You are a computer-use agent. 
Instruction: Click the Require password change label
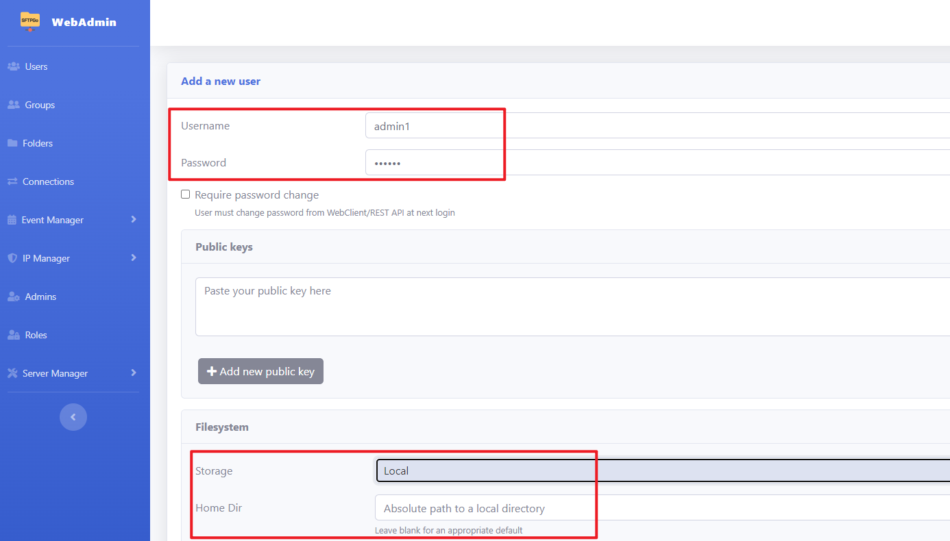[x=257, y=194]
